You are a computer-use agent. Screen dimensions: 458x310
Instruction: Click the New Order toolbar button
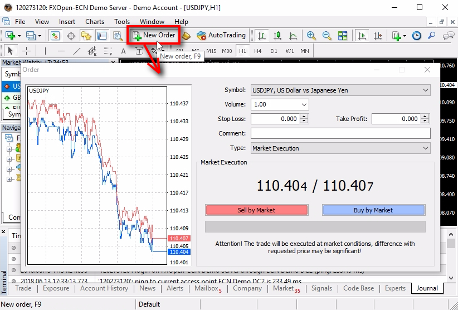(154, 35)
